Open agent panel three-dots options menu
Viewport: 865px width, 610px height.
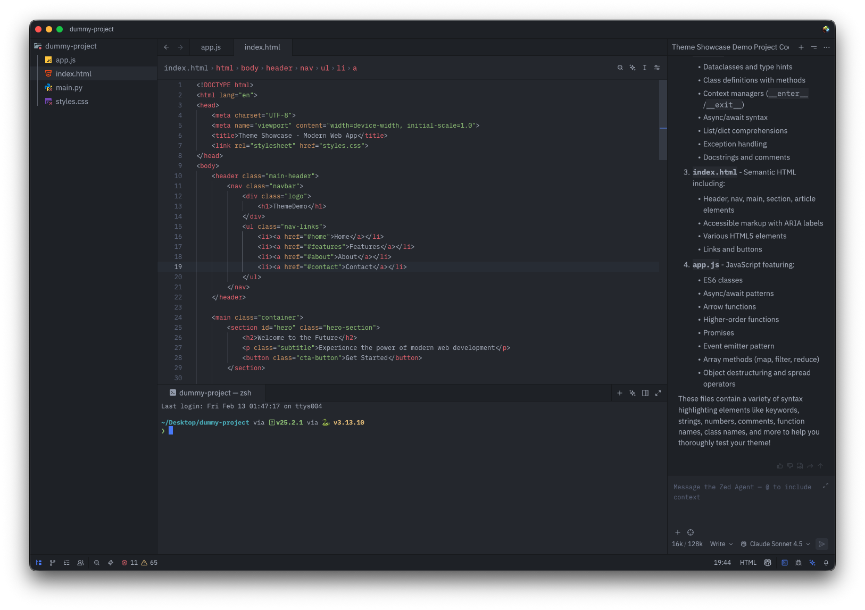827,47
